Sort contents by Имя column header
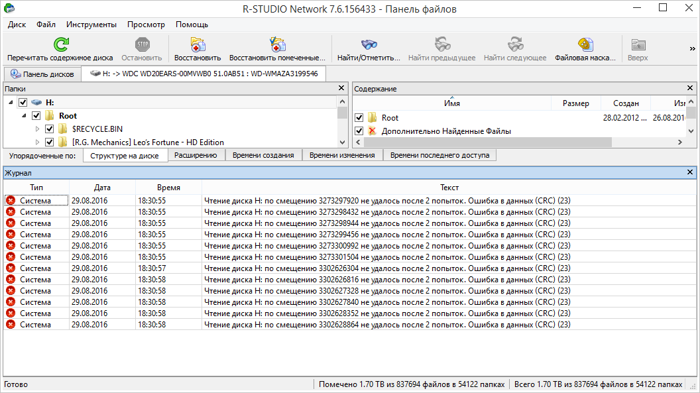 (x=452, y=103)
